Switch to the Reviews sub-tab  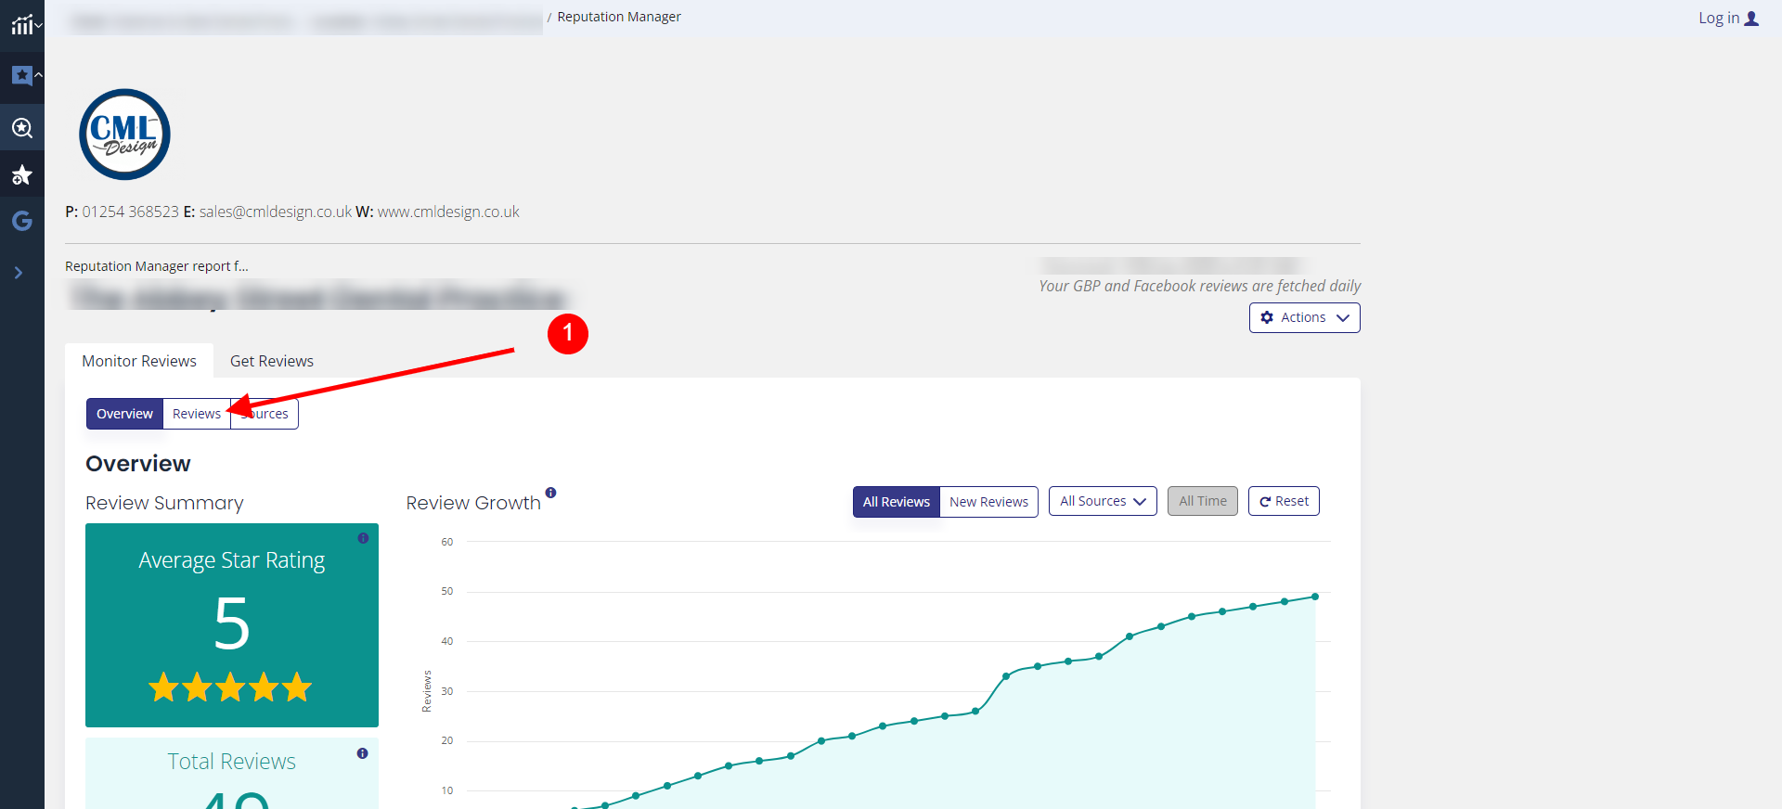pos(197,414)
